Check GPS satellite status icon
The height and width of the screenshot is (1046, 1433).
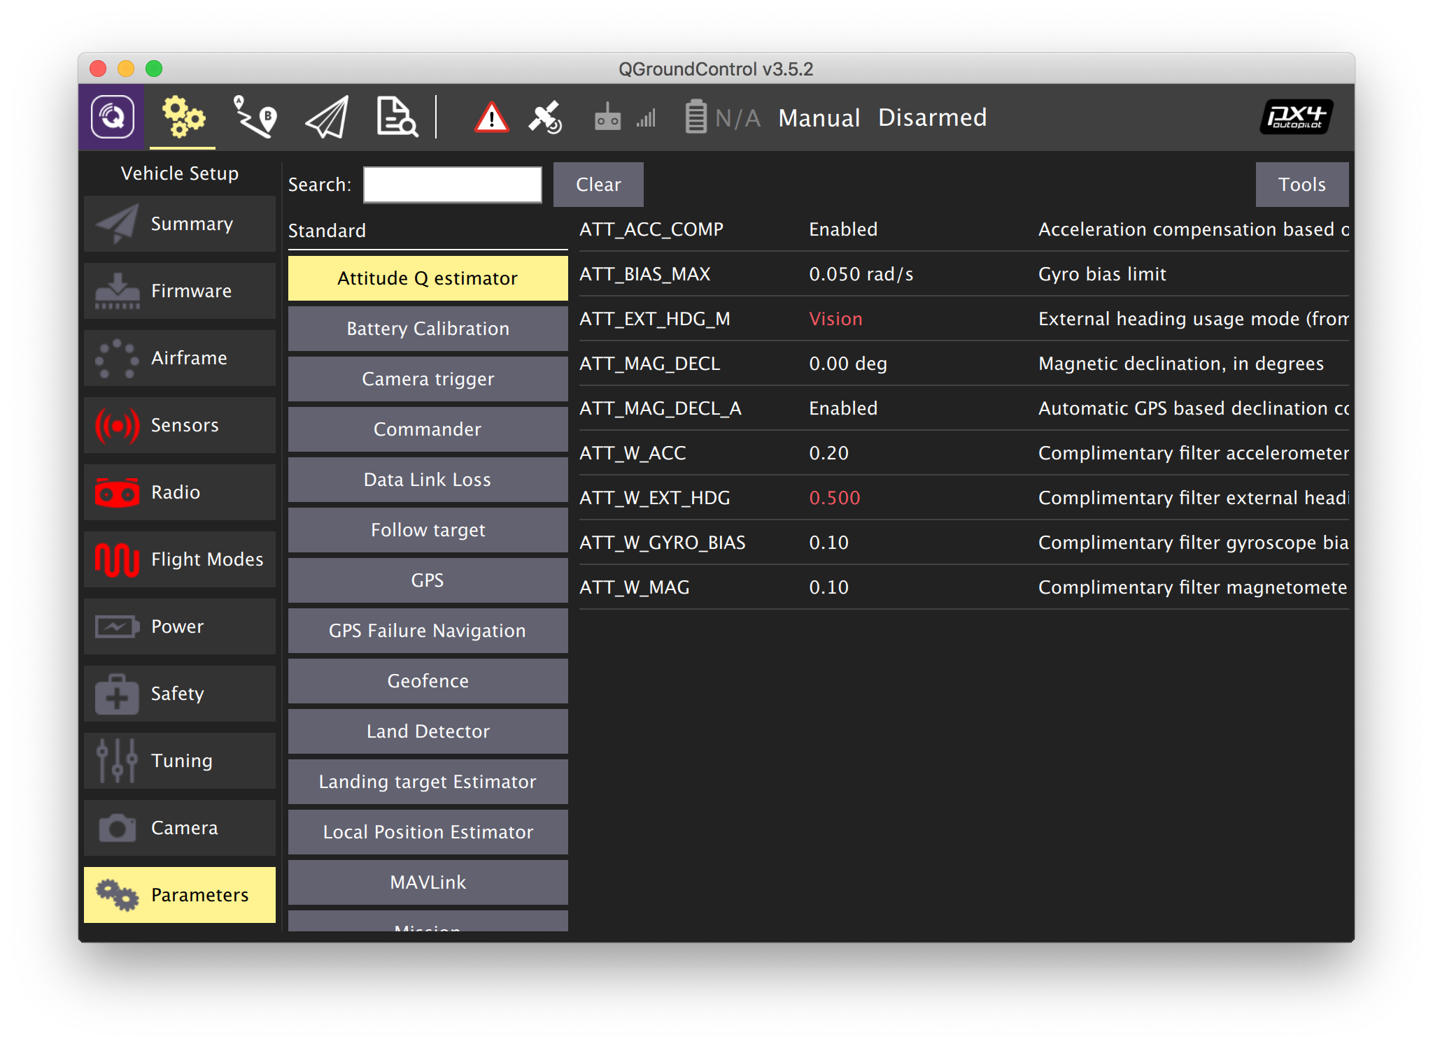pos(545,117)
